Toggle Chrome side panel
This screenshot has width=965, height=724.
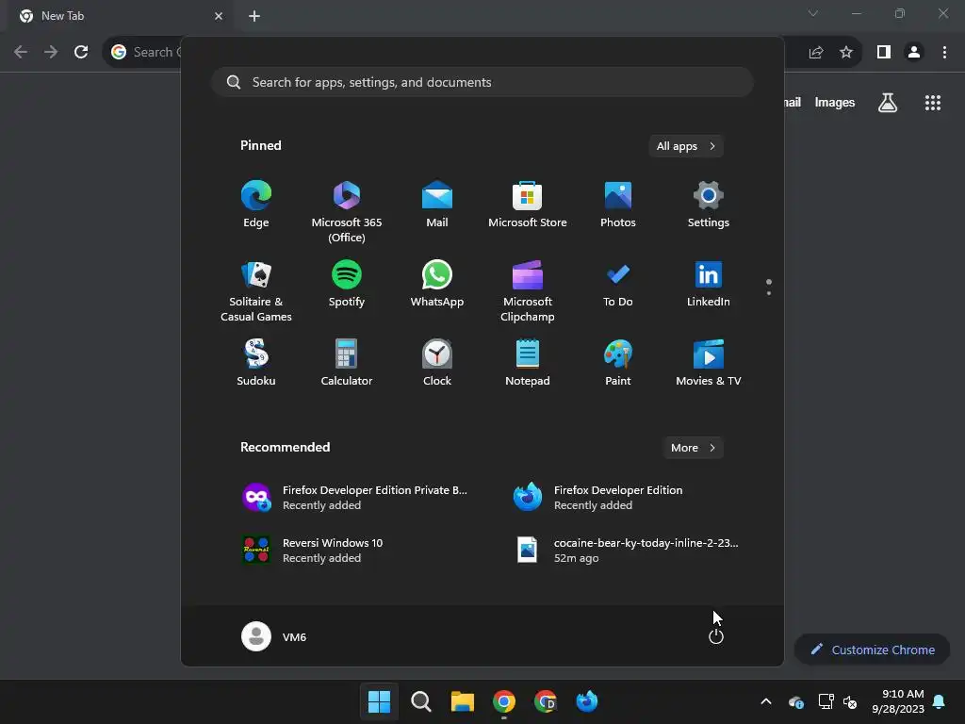[x=884, y=53]
